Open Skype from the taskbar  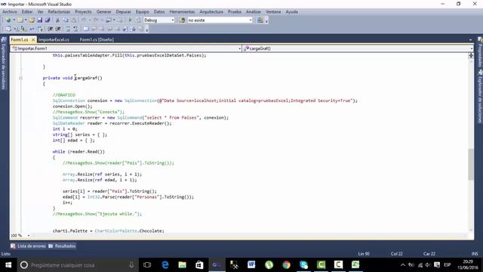(x=303, y=265)
